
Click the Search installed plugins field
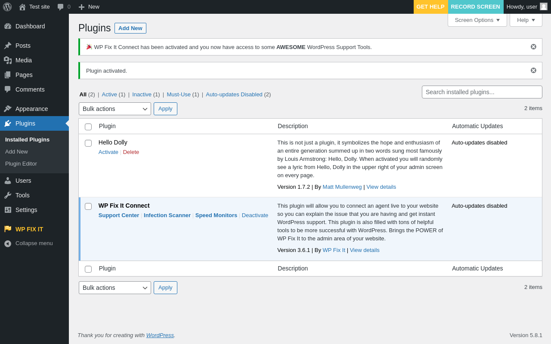[482, 92]
